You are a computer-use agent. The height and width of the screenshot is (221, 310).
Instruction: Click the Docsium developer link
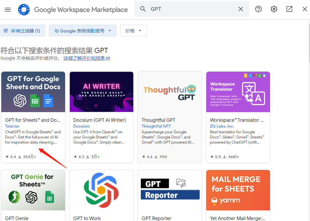pos(81,126)
